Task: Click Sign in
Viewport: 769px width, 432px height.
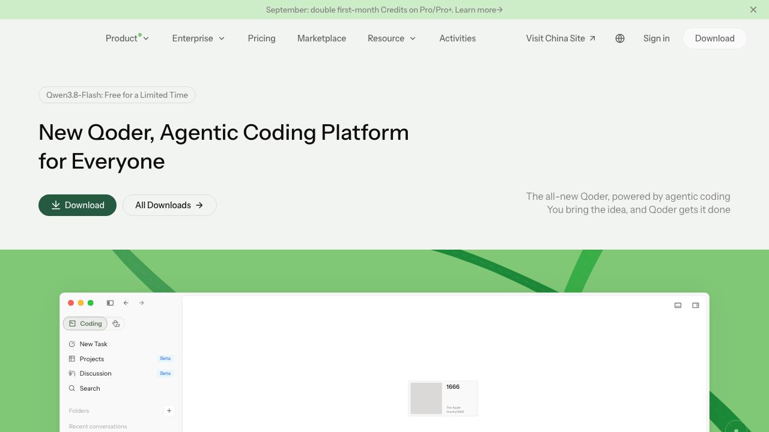Action: (656, 38)
